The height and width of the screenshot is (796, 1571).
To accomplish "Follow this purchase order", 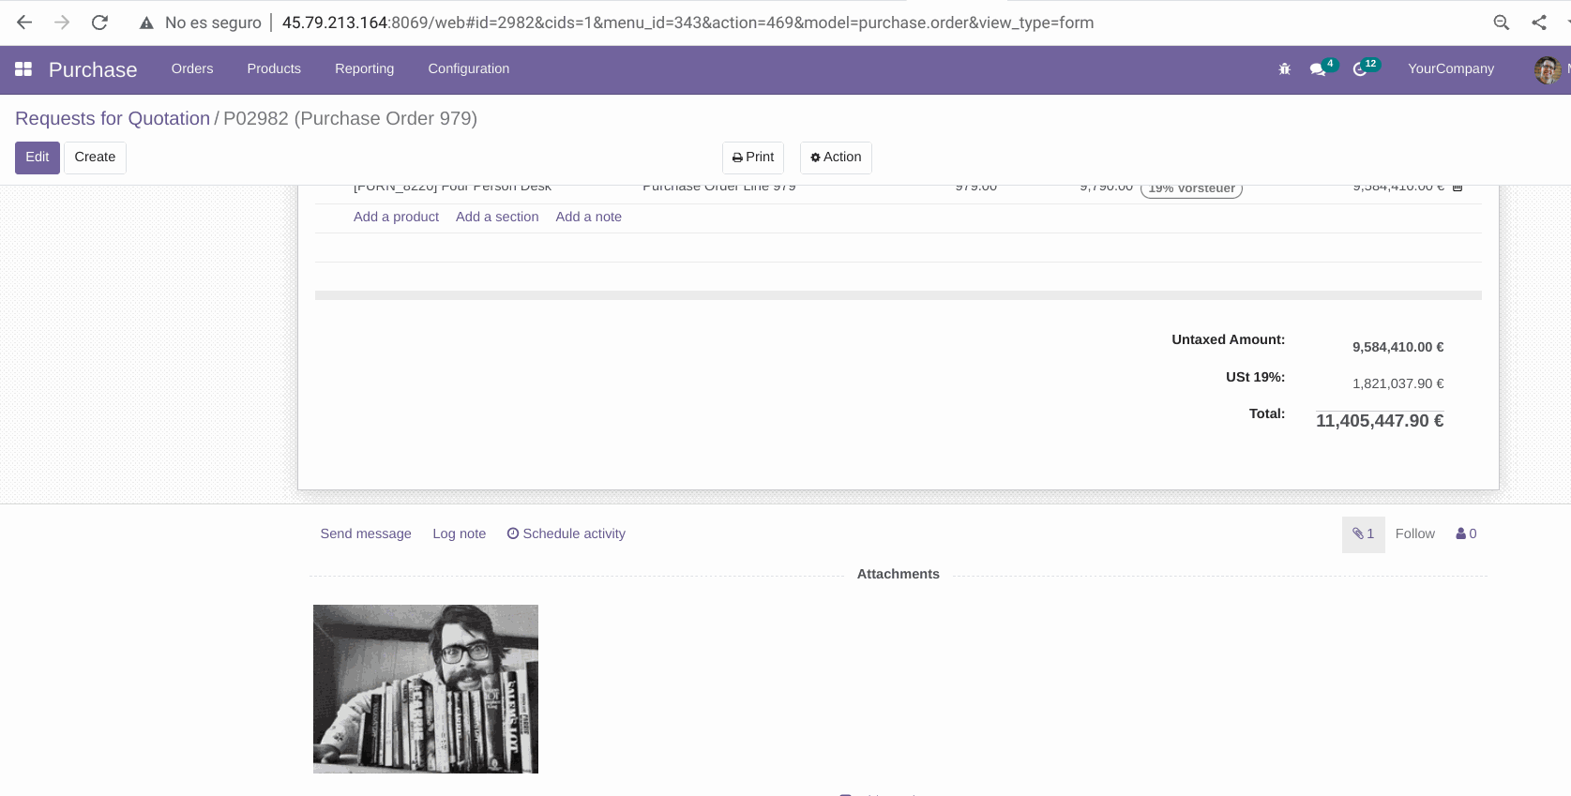I will 1414,534.
